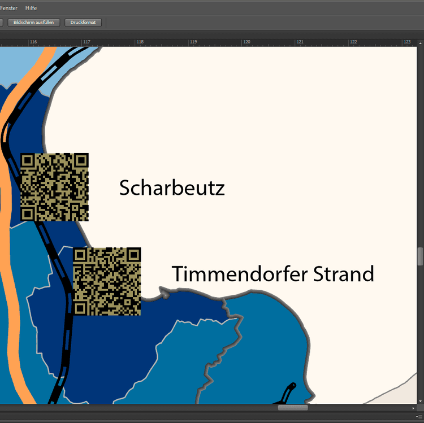Click the Druckformat button
This screenshot has width=424, height=423.
[83, 23]
